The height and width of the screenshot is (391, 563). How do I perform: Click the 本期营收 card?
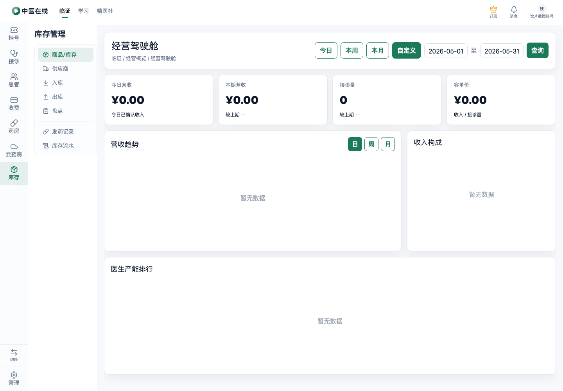pos(273,100)
